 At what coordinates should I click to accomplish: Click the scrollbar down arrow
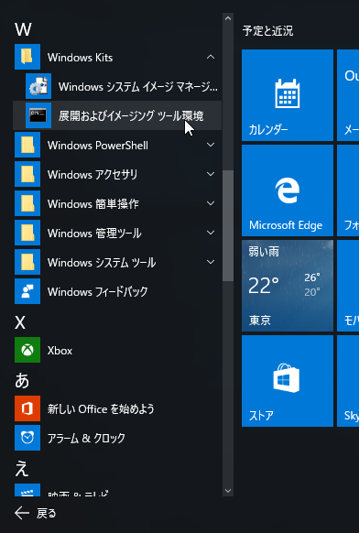tap(228, 491)
